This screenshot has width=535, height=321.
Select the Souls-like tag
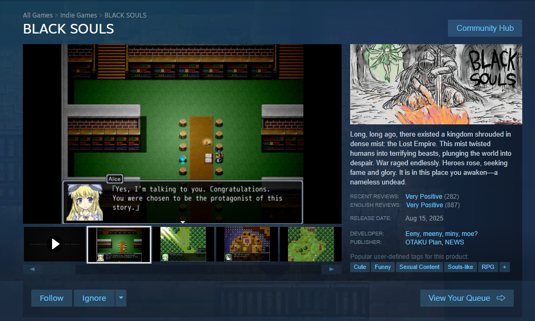(460, 267)
